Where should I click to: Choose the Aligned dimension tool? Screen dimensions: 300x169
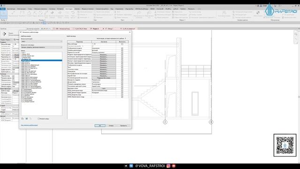coord(13,15)
